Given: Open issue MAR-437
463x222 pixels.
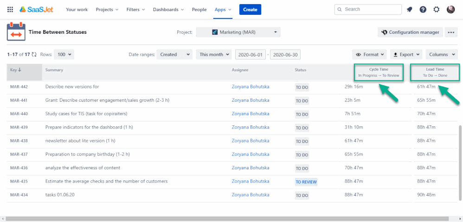Looking at the screenshot, I should (x=19, y=154).
